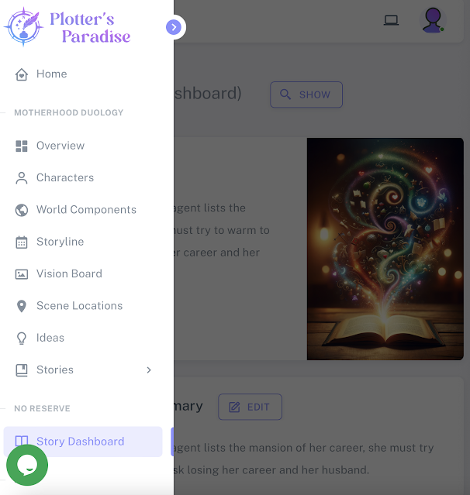Click the magical book cover image
470x495 pixels.
385,249
